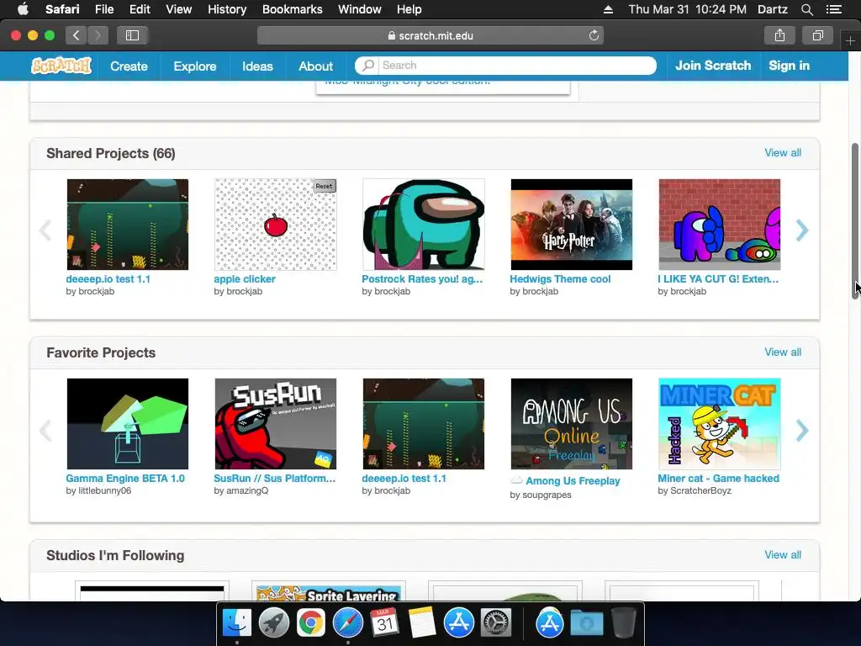Open the Bookmarks menu
861x646 pixels.
(x=292, y=9)
